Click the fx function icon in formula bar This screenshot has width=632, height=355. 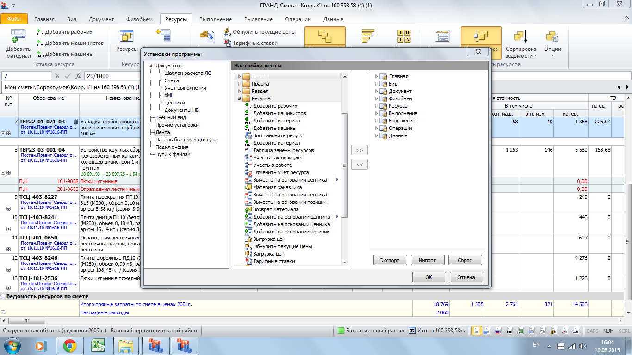click(x=78, y=76)
